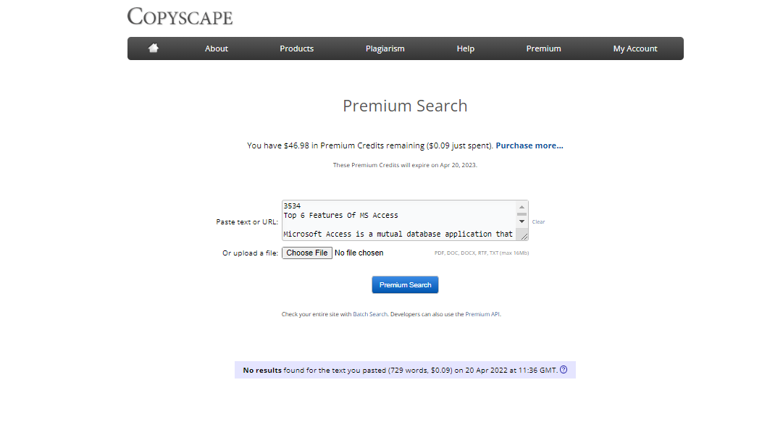This screenshot has width=783, height=427.
Task: Open the My Account menu
Action: click(x=635, y=48)
